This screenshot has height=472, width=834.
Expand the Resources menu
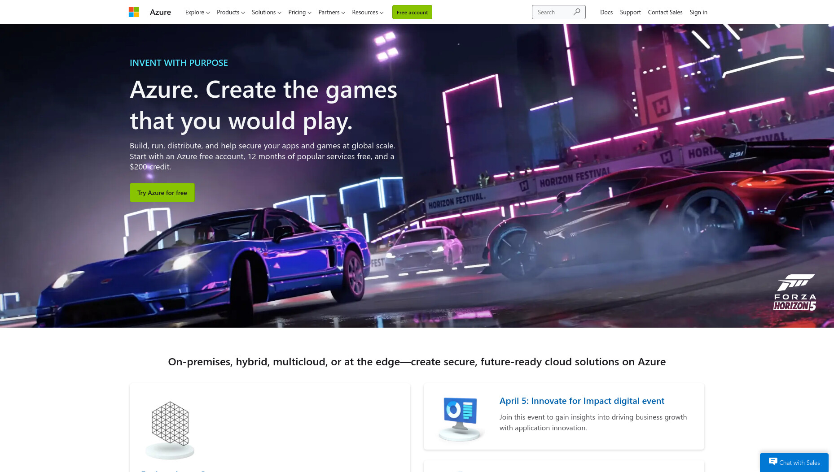point(368,12)
